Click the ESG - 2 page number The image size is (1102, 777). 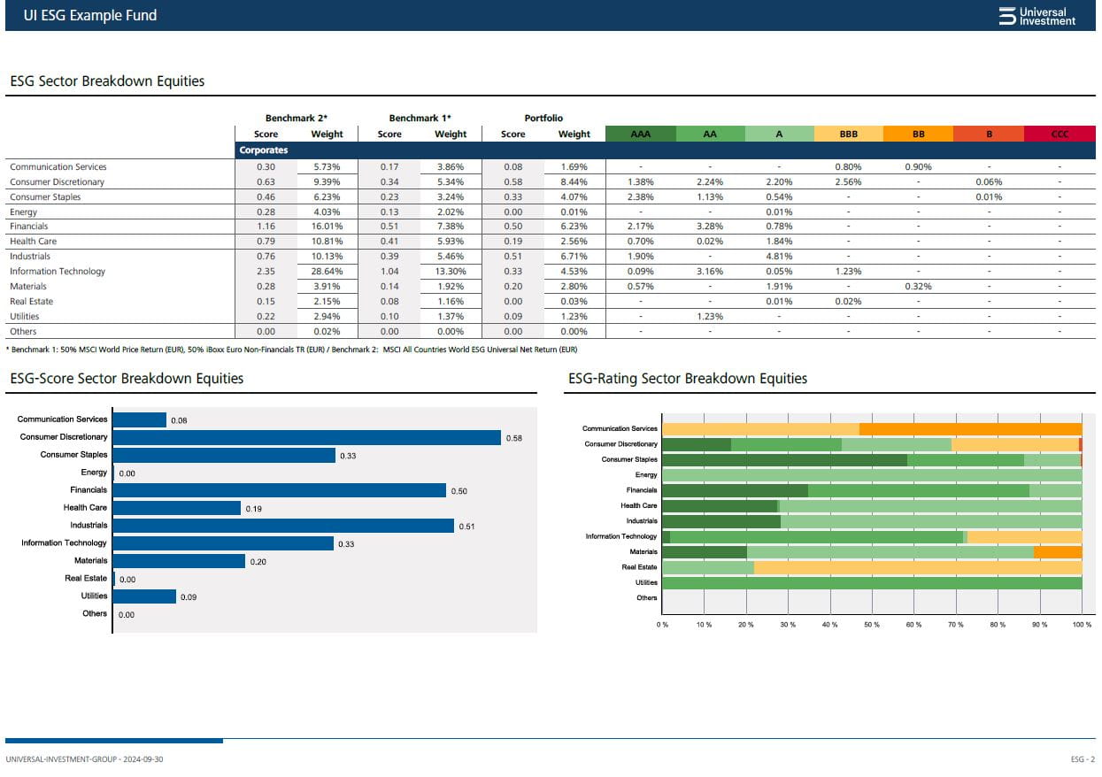(1083, 759)
